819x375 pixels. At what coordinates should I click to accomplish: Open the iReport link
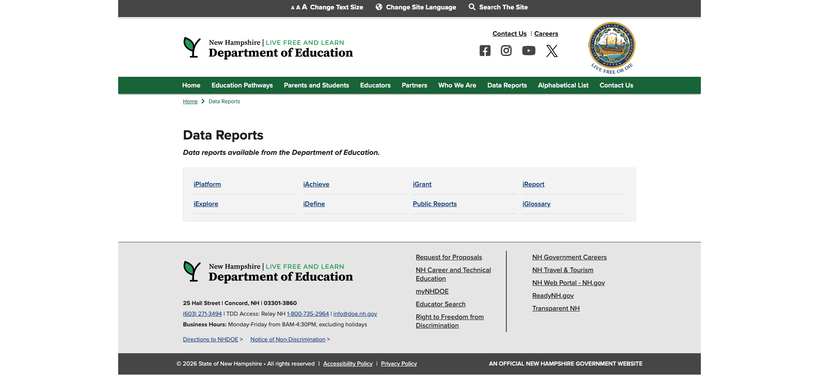tap(534, 184)
